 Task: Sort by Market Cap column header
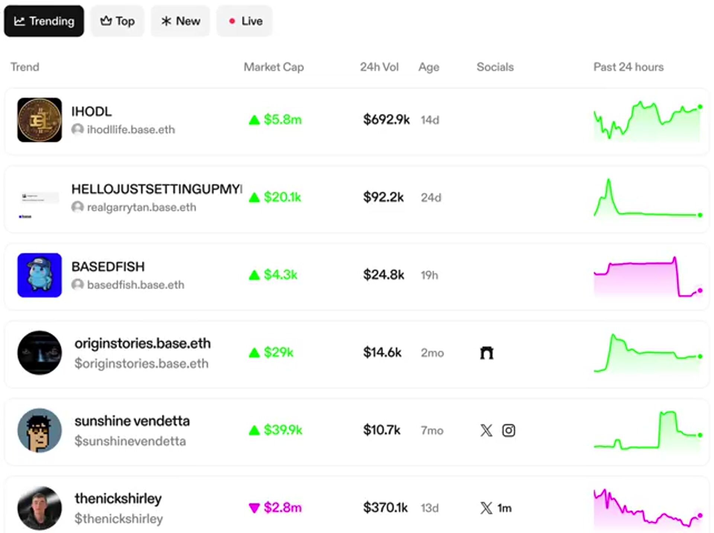tap(274, 67)
